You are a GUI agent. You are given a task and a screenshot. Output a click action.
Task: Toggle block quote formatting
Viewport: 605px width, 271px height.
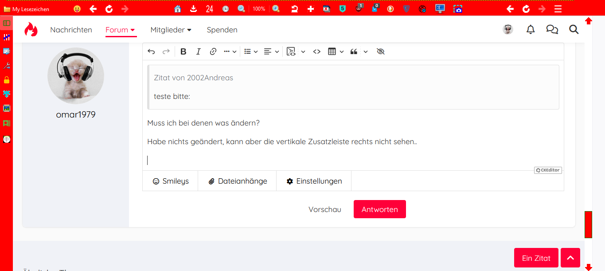pyautogui.click(x=354, y=51)
